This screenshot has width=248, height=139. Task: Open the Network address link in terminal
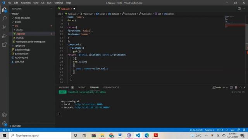[x=92, y=107]
